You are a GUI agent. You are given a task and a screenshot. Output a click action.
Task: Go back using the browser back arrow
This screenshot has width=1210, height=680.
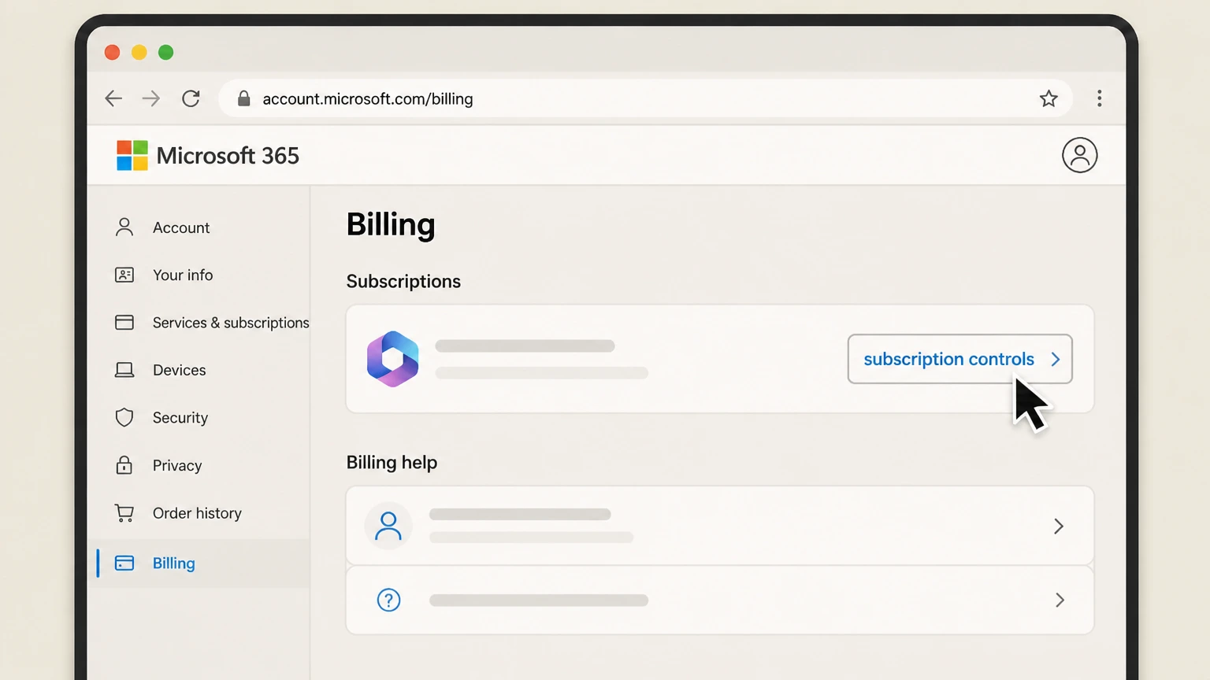pyautogui.click(x=113, y=98)
